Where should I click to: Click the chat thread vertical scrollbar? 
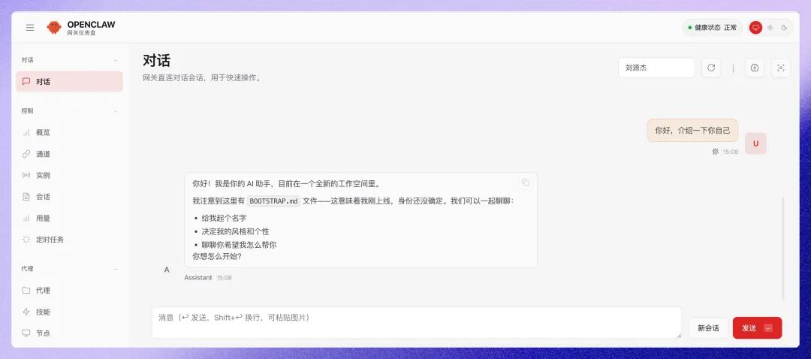pyautogui.click(x=783, y=249)
